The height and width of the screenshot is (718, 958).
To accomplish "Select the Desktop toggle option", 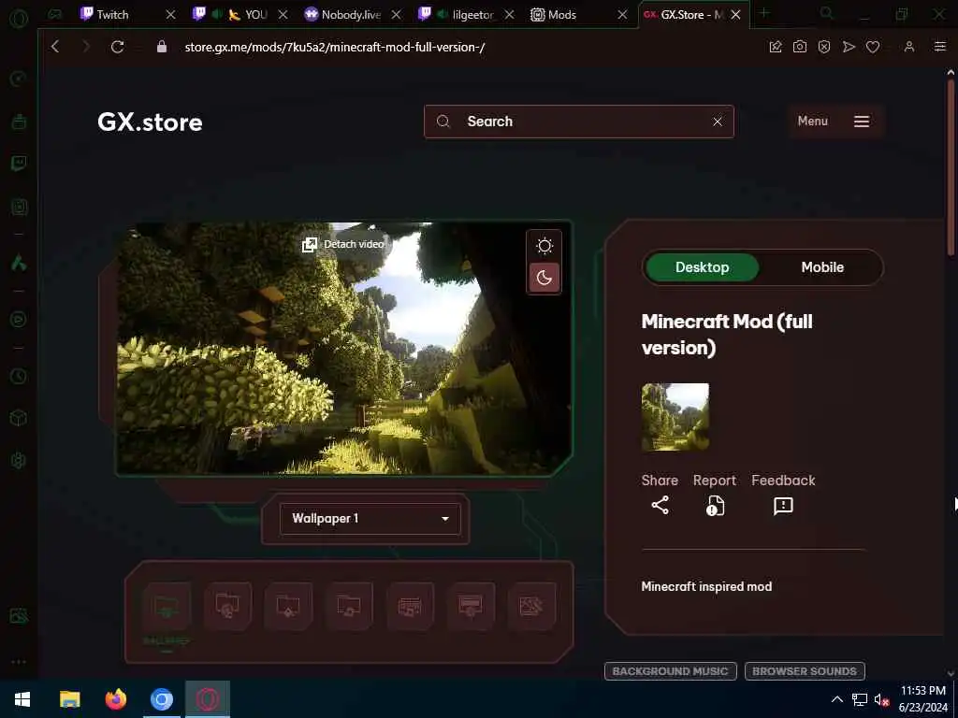I will (702, 267).
